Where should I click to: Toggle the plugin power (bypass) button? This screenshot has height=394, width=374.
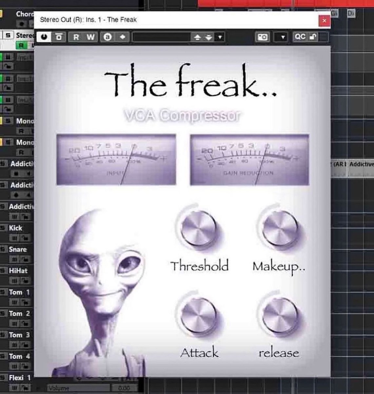[43, 37]
